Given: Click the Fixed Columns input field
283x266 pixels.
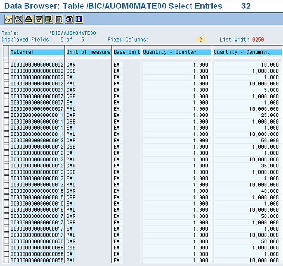Looking at the screenshot, I should click(200, 40).
